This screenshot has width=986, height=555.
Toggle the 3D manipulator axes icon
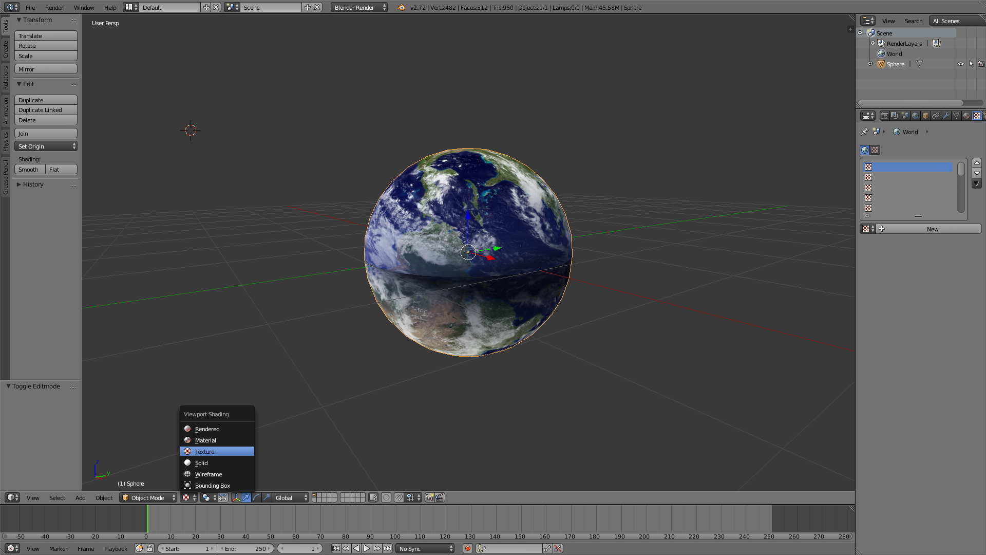point(236,497)
